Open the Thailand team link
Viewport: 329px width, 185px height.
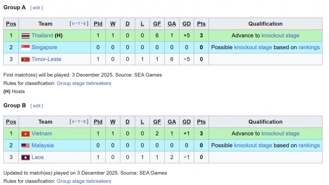coord(42,36)
